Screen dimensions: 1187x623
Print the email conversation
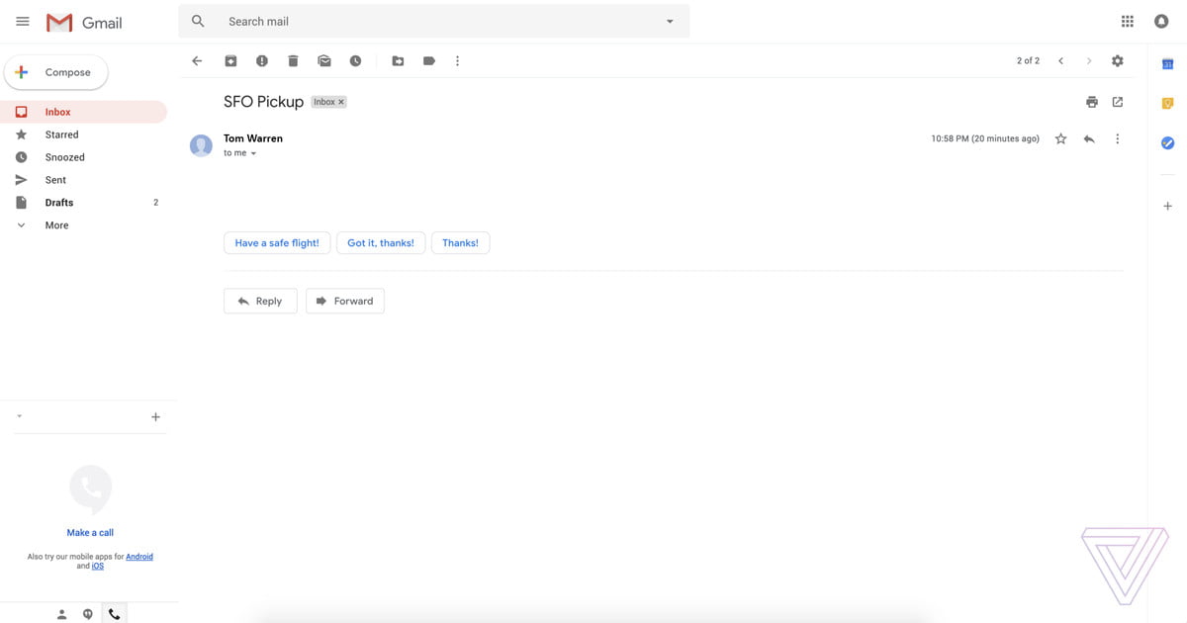pyautogui.click(x=1092, y=102)
